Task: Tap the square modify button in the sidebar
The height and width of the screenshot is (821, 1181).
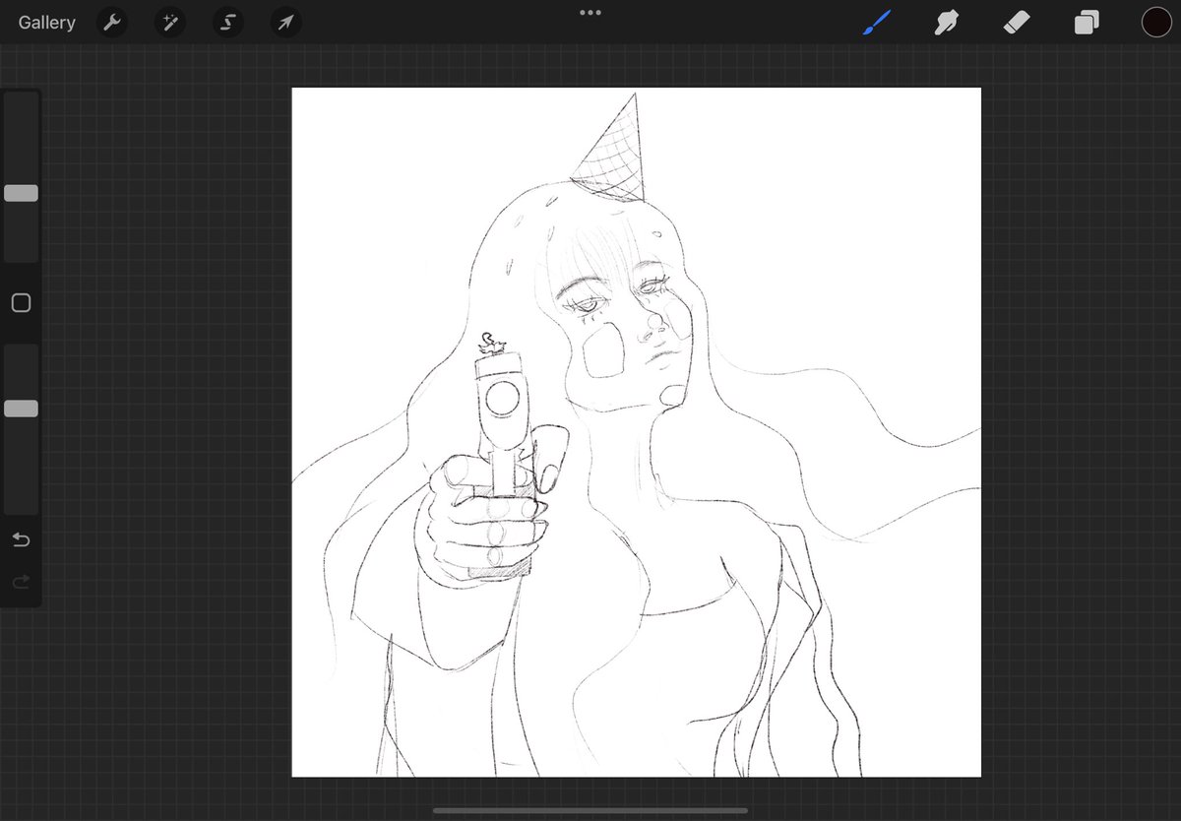Action: click(21, 303)
